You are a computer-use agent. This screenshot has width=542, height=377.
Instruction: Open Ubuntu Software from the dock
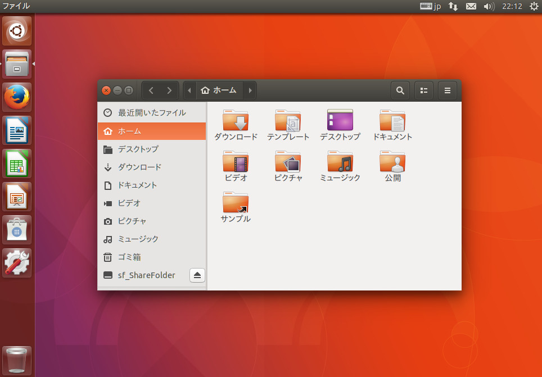[16, 229]
